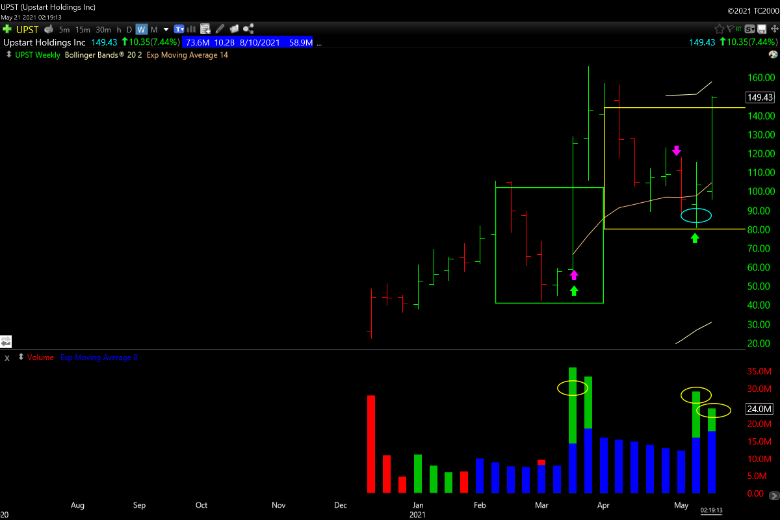Click the save chart floppy icon
The image size is (780, 520).
tap(761, 29)
